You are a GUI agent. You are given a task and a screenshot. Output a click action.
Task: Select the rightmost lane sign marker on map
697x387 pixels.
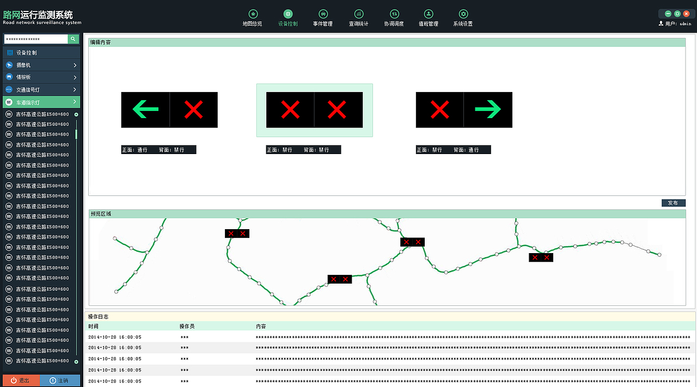[541, 257]
